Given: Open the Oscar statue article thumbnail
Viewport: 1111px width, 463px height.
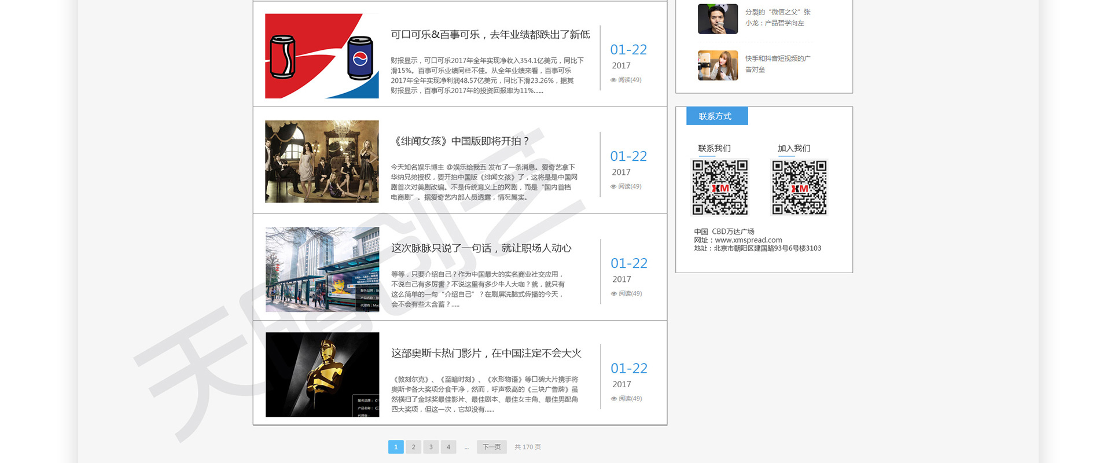Looking at the screenshot, I should point(322,374).
